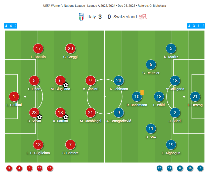210x177 pixels.
Task: Select Switzerland substitute number 16
Action: (190, 168)
